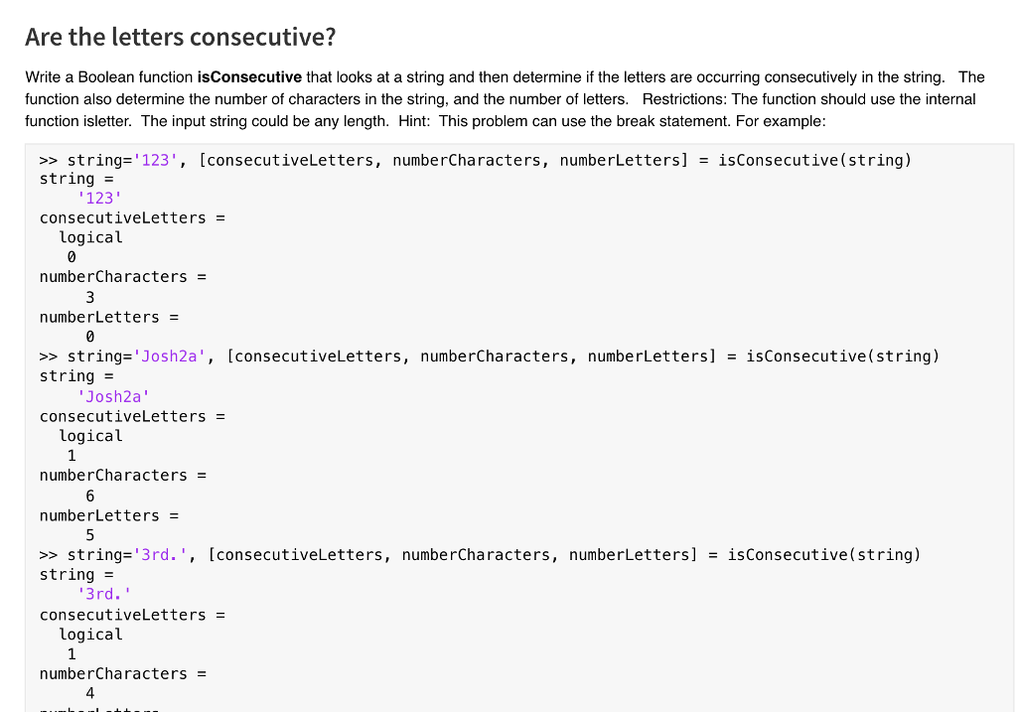Image resolution: width=1017 pixels, height=712 pixels.
Task: Click the word 'logical' under the Josh2a example
Action: (x=90, y=436)
